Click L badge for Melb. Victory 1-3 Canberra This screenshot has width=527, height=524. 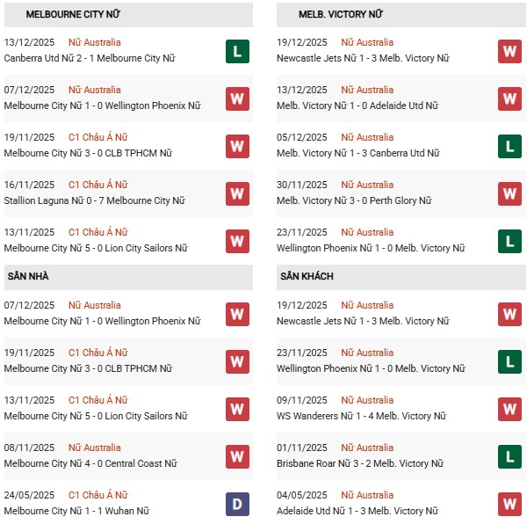(509, 146)
